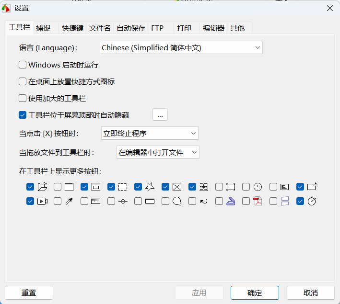Screen dimensions: 340x304
Task: Close the 设置 dialog with X
Action: coord(330,8)
